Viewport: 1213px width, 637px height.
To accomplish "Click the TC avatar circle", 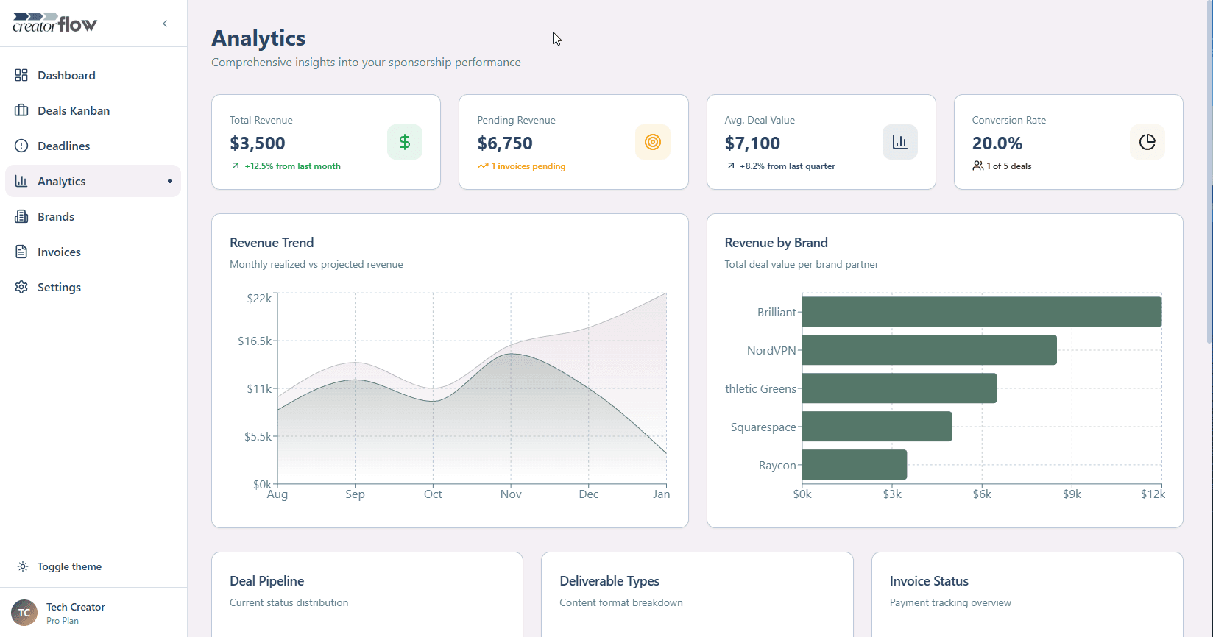I will (24, 613).
